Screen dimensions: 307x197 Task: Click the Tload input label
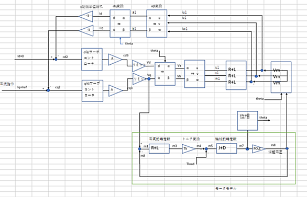pyautogui.click(x=190, y=164)
